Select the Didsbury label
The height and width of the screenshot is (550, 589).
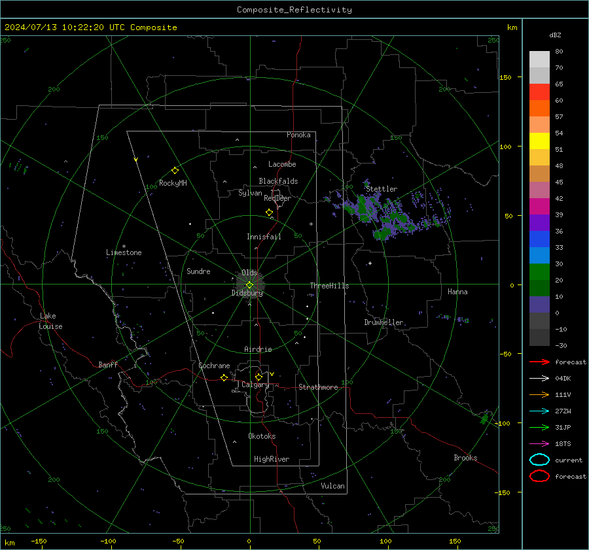[247, 293]
